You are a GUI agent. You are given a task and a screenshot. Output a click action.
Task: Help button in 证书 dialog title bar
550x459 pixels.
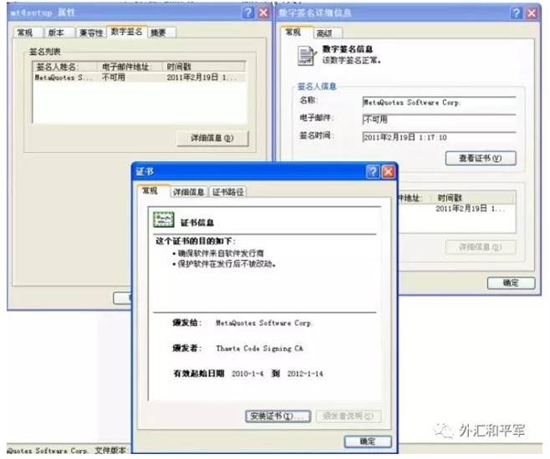pos(373,172)
